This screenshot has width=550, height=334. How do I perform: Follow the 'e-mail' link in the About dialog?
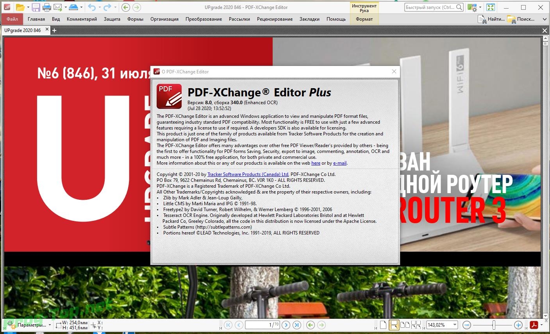(340, 163)
